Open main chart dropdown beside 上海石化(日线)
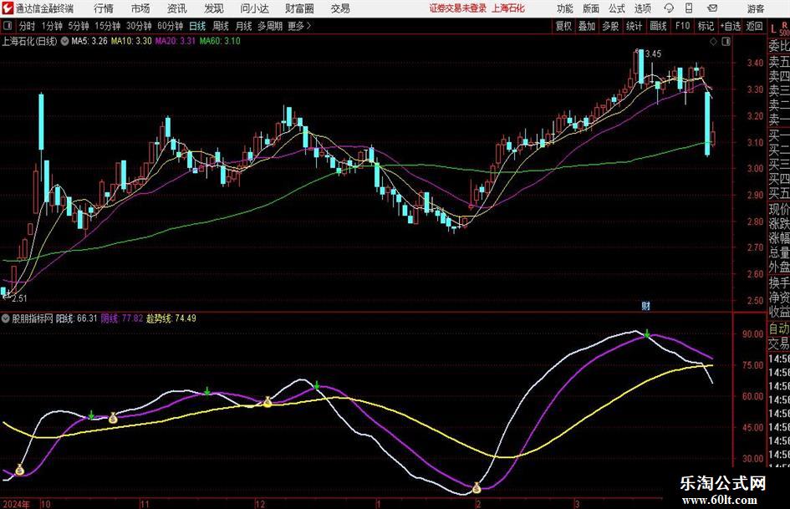 pyautogui.click(x=64, y=41)
